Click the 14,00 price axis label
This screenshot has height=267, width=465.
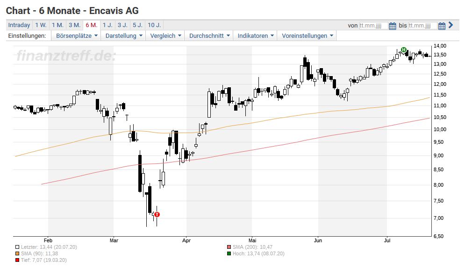coord(440,46)
